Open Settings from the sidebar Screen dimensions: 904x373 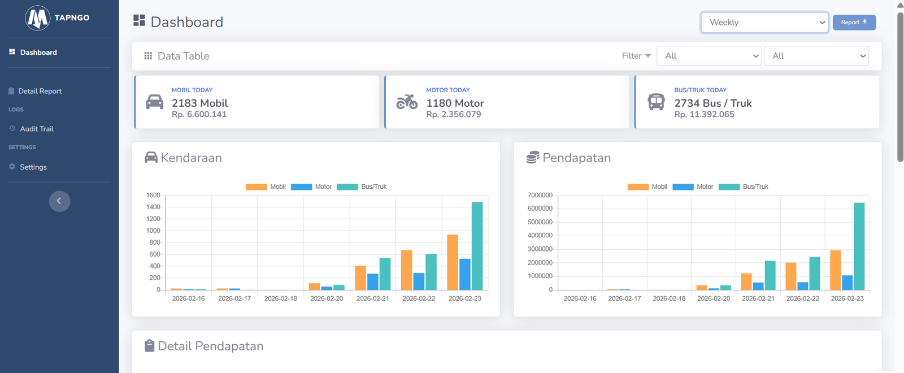click(33, 167)
